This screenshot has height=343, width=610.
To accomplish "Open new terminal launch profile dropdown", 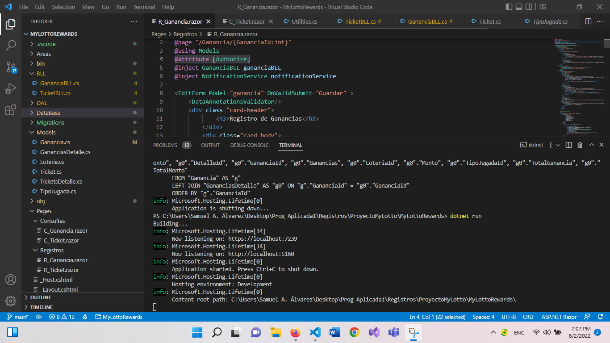I will point(559,145).
